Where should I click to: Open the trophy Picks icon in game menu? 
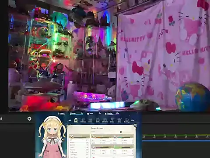[x=112, y=120]
